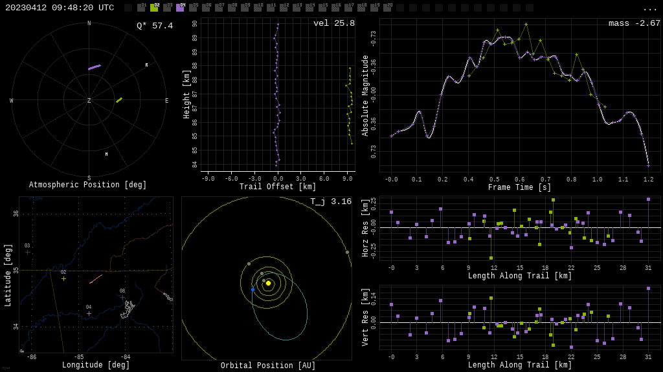Click the last light curve point at 1.2 s
This screenshot has height=372, width=663.
[648, 165]
